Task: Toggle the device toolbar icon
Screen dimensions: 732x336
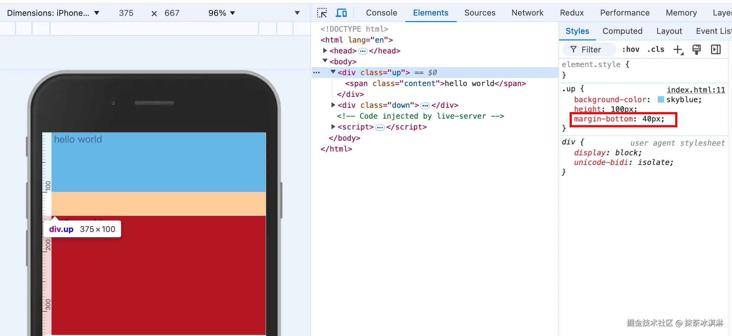Action: click(341, 13)
